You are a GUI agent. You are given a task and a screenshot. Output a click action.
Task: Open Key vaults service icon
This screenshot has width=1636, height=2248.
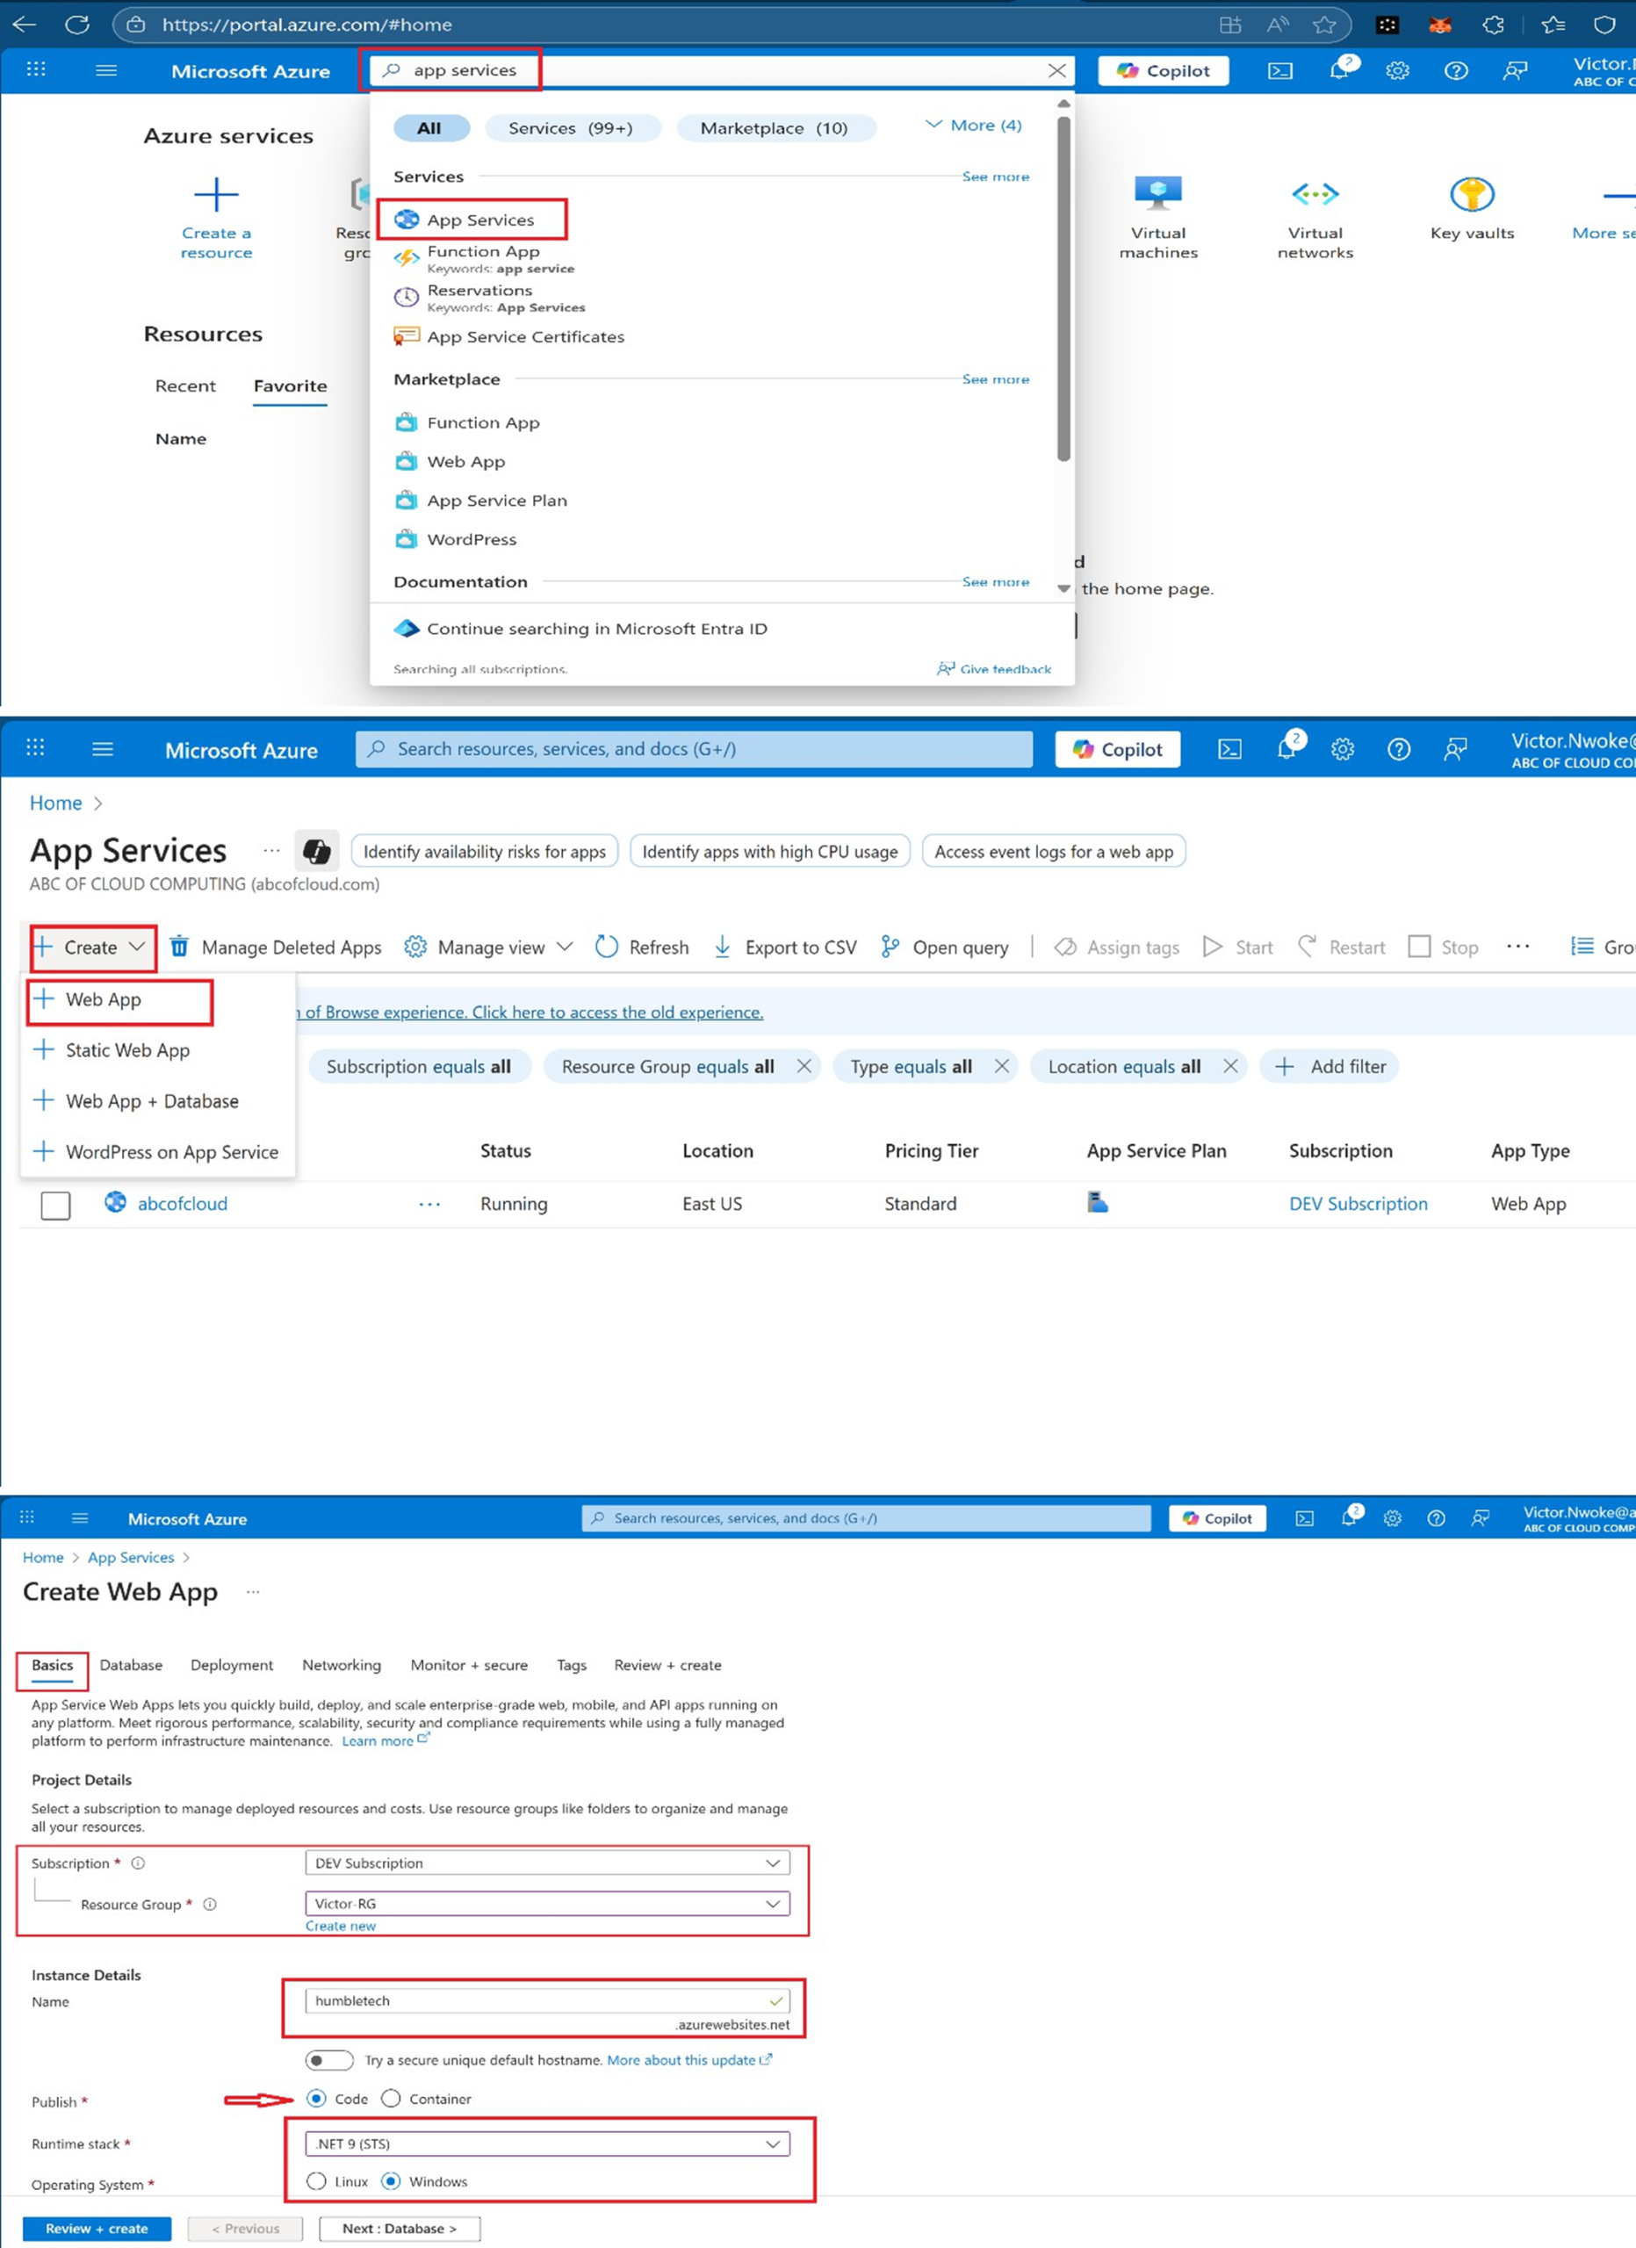pyautogui.click(x=1472, y=193)
